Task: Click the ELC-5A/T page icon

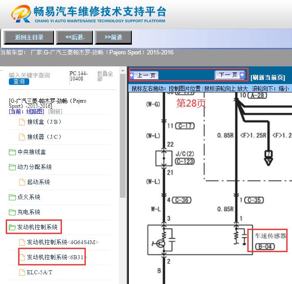Action: [22, 272]
